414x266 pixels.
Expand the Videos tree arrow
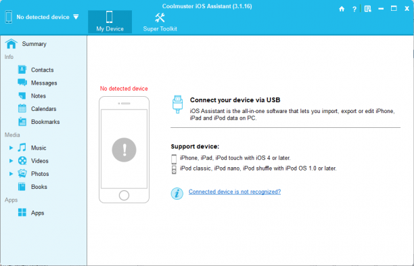click(x=11, y=160)
